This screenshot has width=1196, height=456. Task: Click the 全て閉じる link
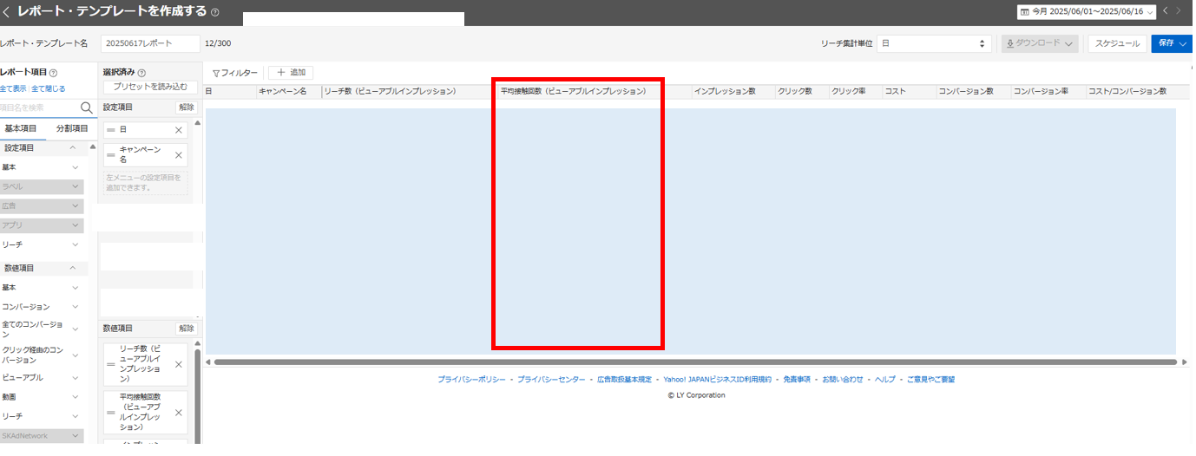pos(48,88)
